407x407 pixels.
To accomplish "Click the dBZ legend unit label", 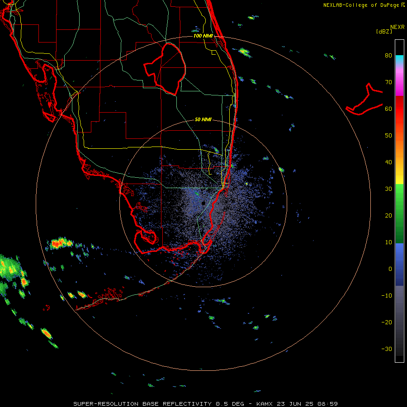I will coord(384,31).
